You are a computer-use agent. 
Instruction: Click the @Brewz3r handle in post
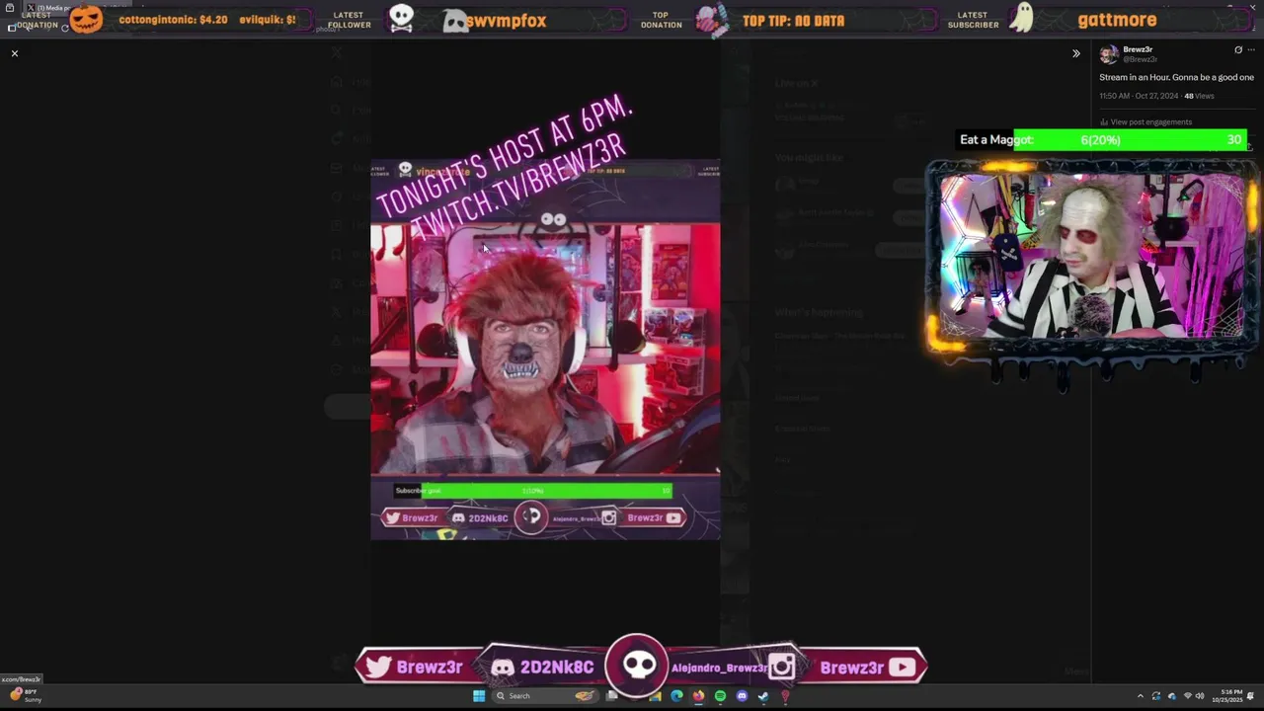point(1139,59)
